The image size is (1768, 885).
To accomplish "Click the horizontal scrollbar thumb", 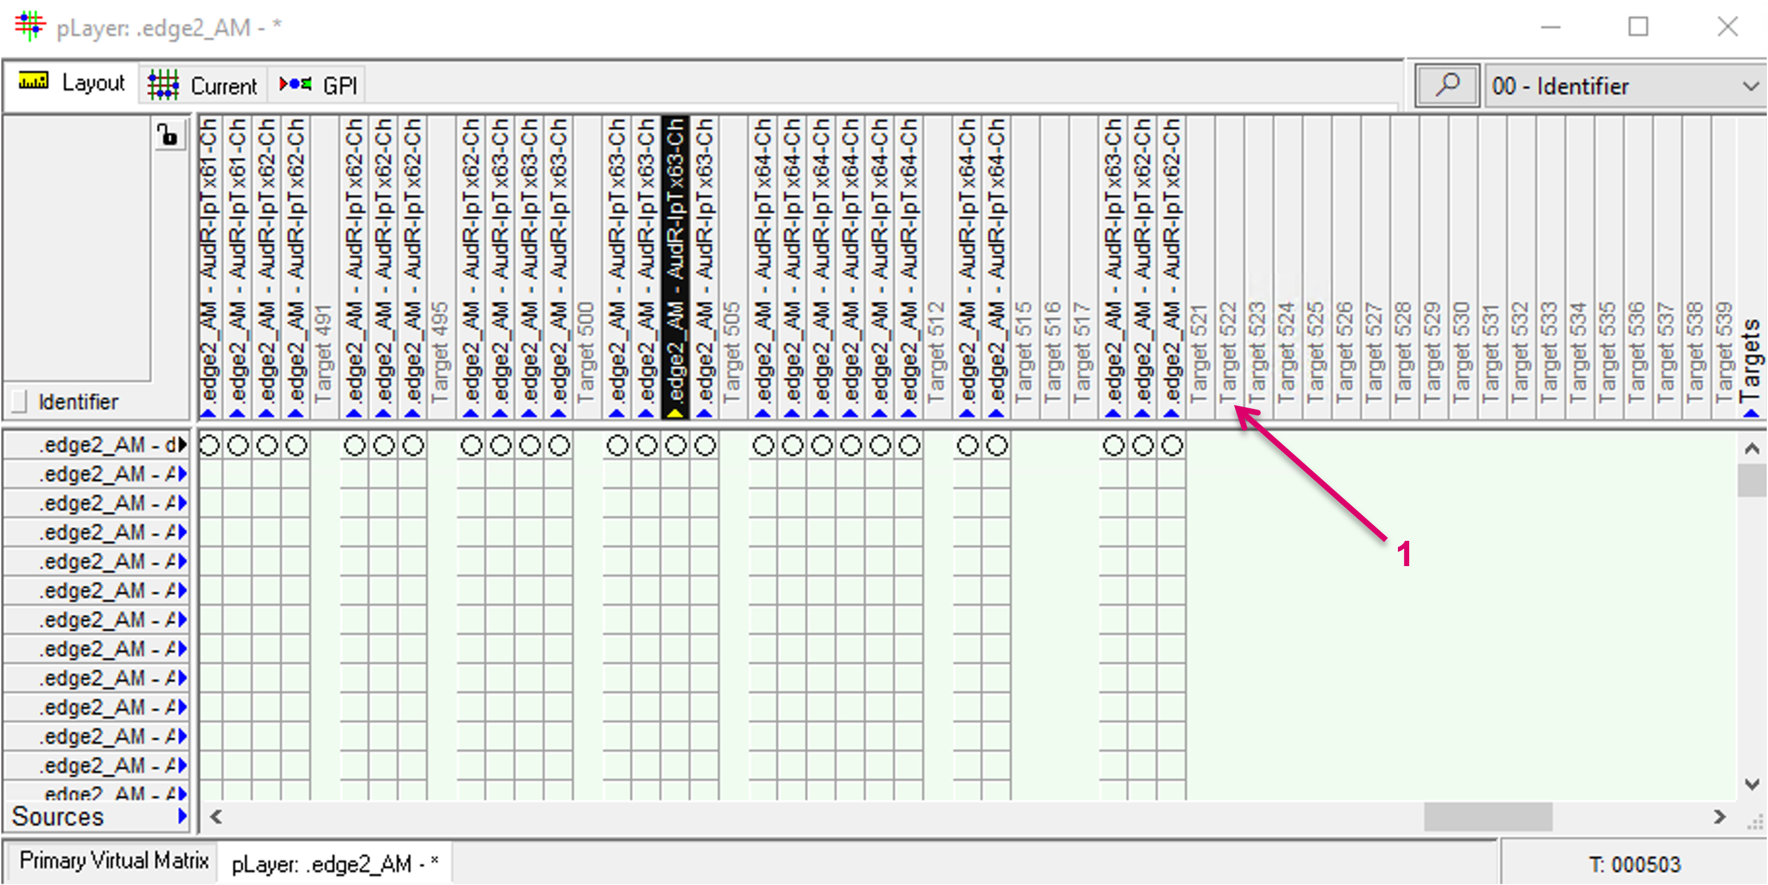I will tap(1487, 816).
